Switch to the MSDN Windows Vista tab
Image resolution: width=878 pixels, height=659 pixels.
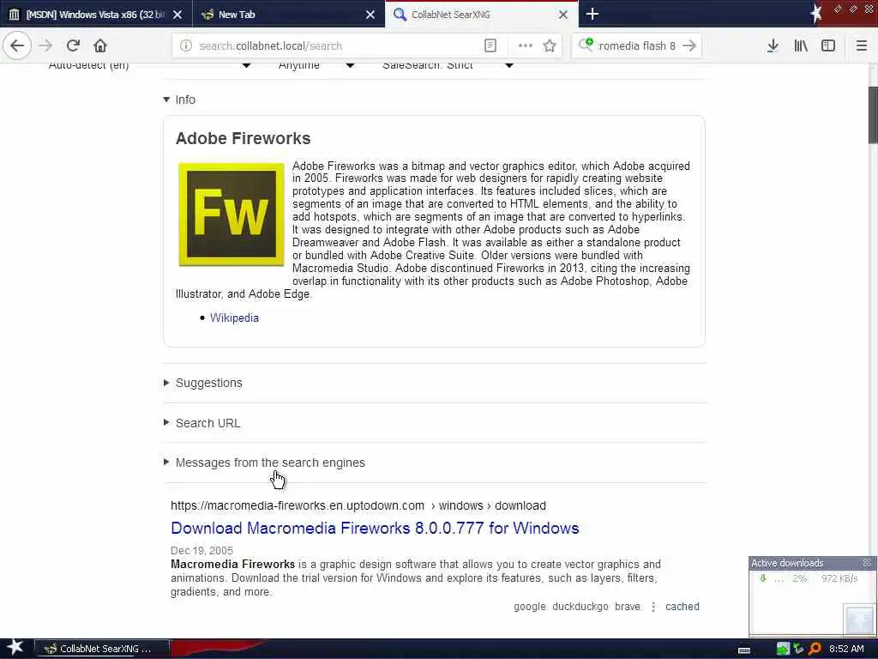click(96, 15)
